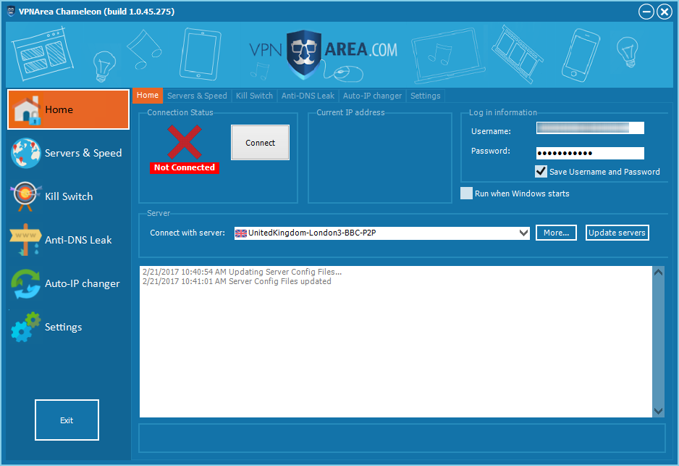Click the Update servers button
The width and height of the screenshot is (679, 466).
617,233
